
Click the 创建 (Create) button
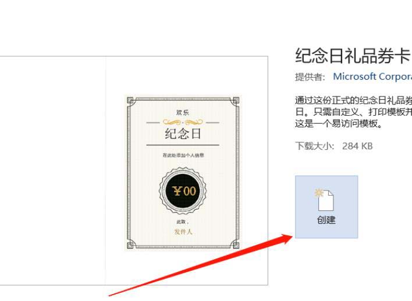pyautogui.click(x=326, y=207)
